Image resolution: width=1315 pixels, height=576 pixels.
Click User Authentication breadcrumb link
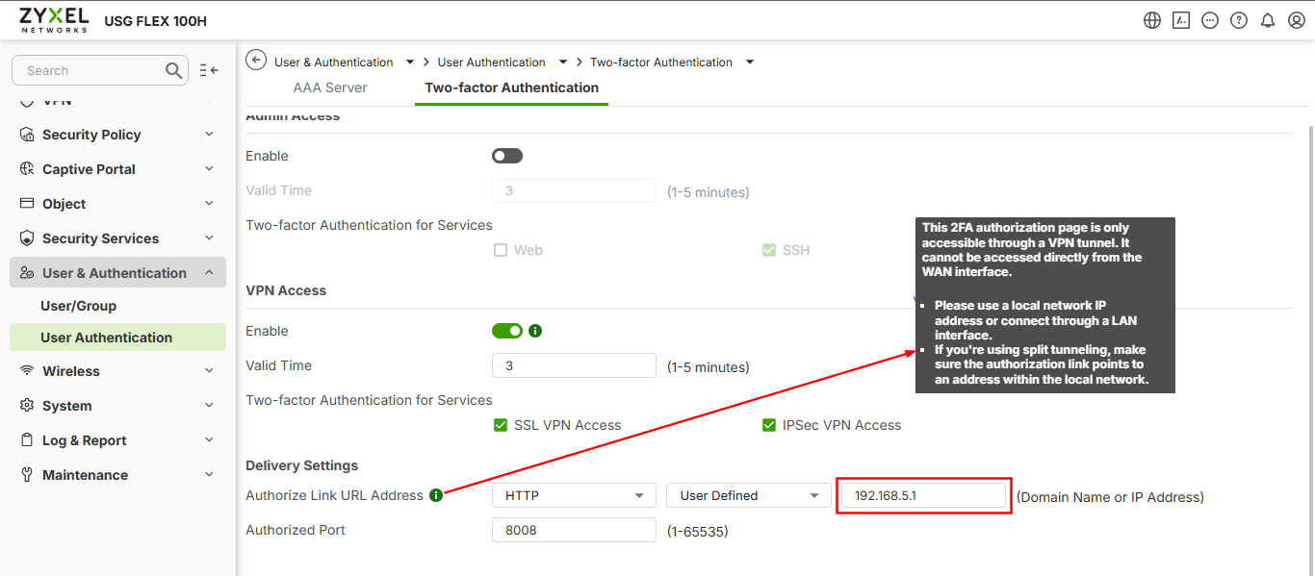tap(491, 62)
